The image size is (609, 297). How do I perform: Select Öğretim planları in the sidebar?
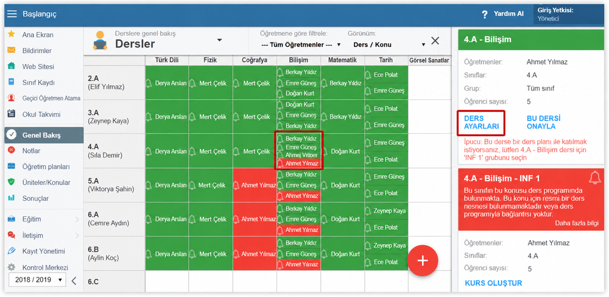click(x=43, y=167)
